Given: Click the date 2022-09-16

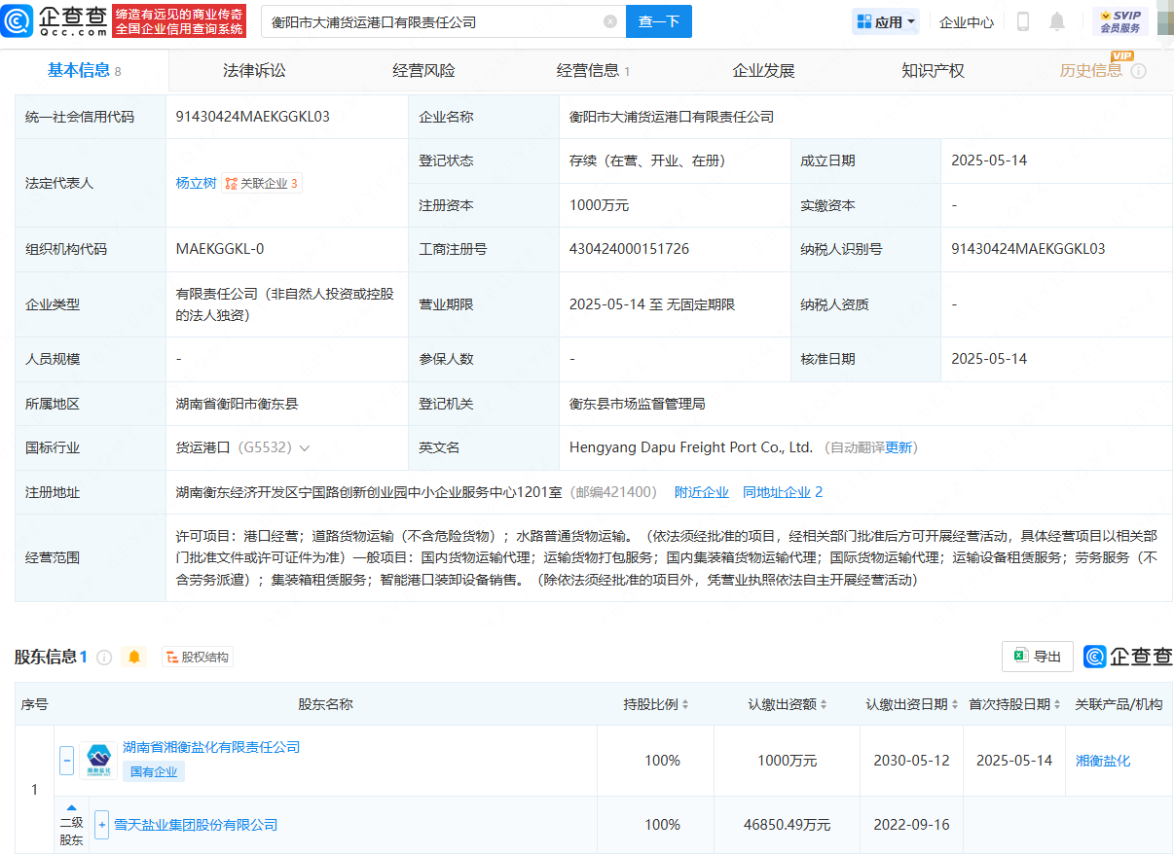Looking at the screenshot, I should coord(912,825).
